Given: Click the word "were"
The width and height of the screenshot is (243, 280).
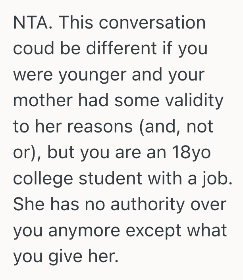Looking at the screenshot, I should pyautogui.click(x=32, y=75).
